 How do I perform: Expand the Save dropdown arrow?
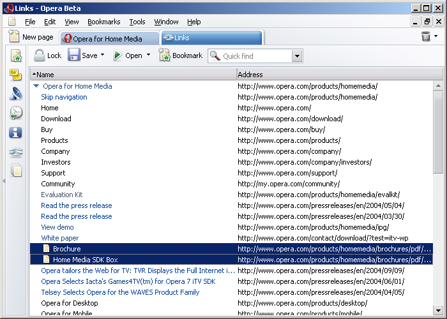103,56
